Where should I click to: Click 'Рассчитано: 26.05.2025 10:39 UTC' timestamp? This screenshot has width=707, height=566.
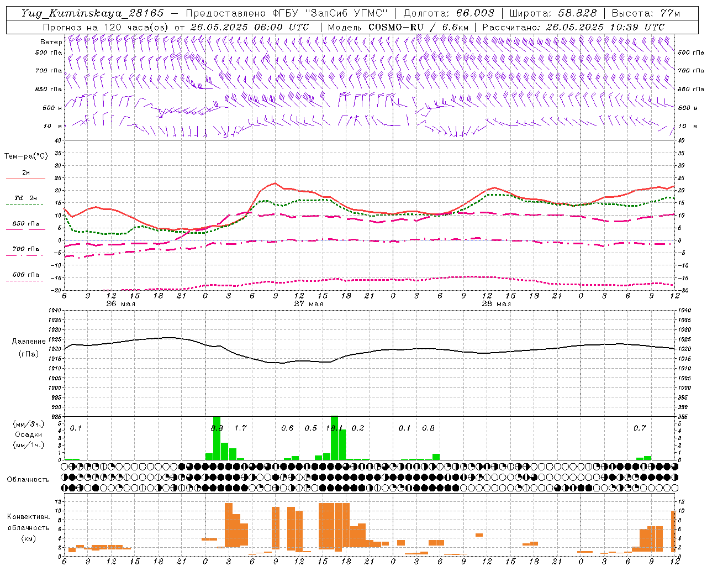573,27
